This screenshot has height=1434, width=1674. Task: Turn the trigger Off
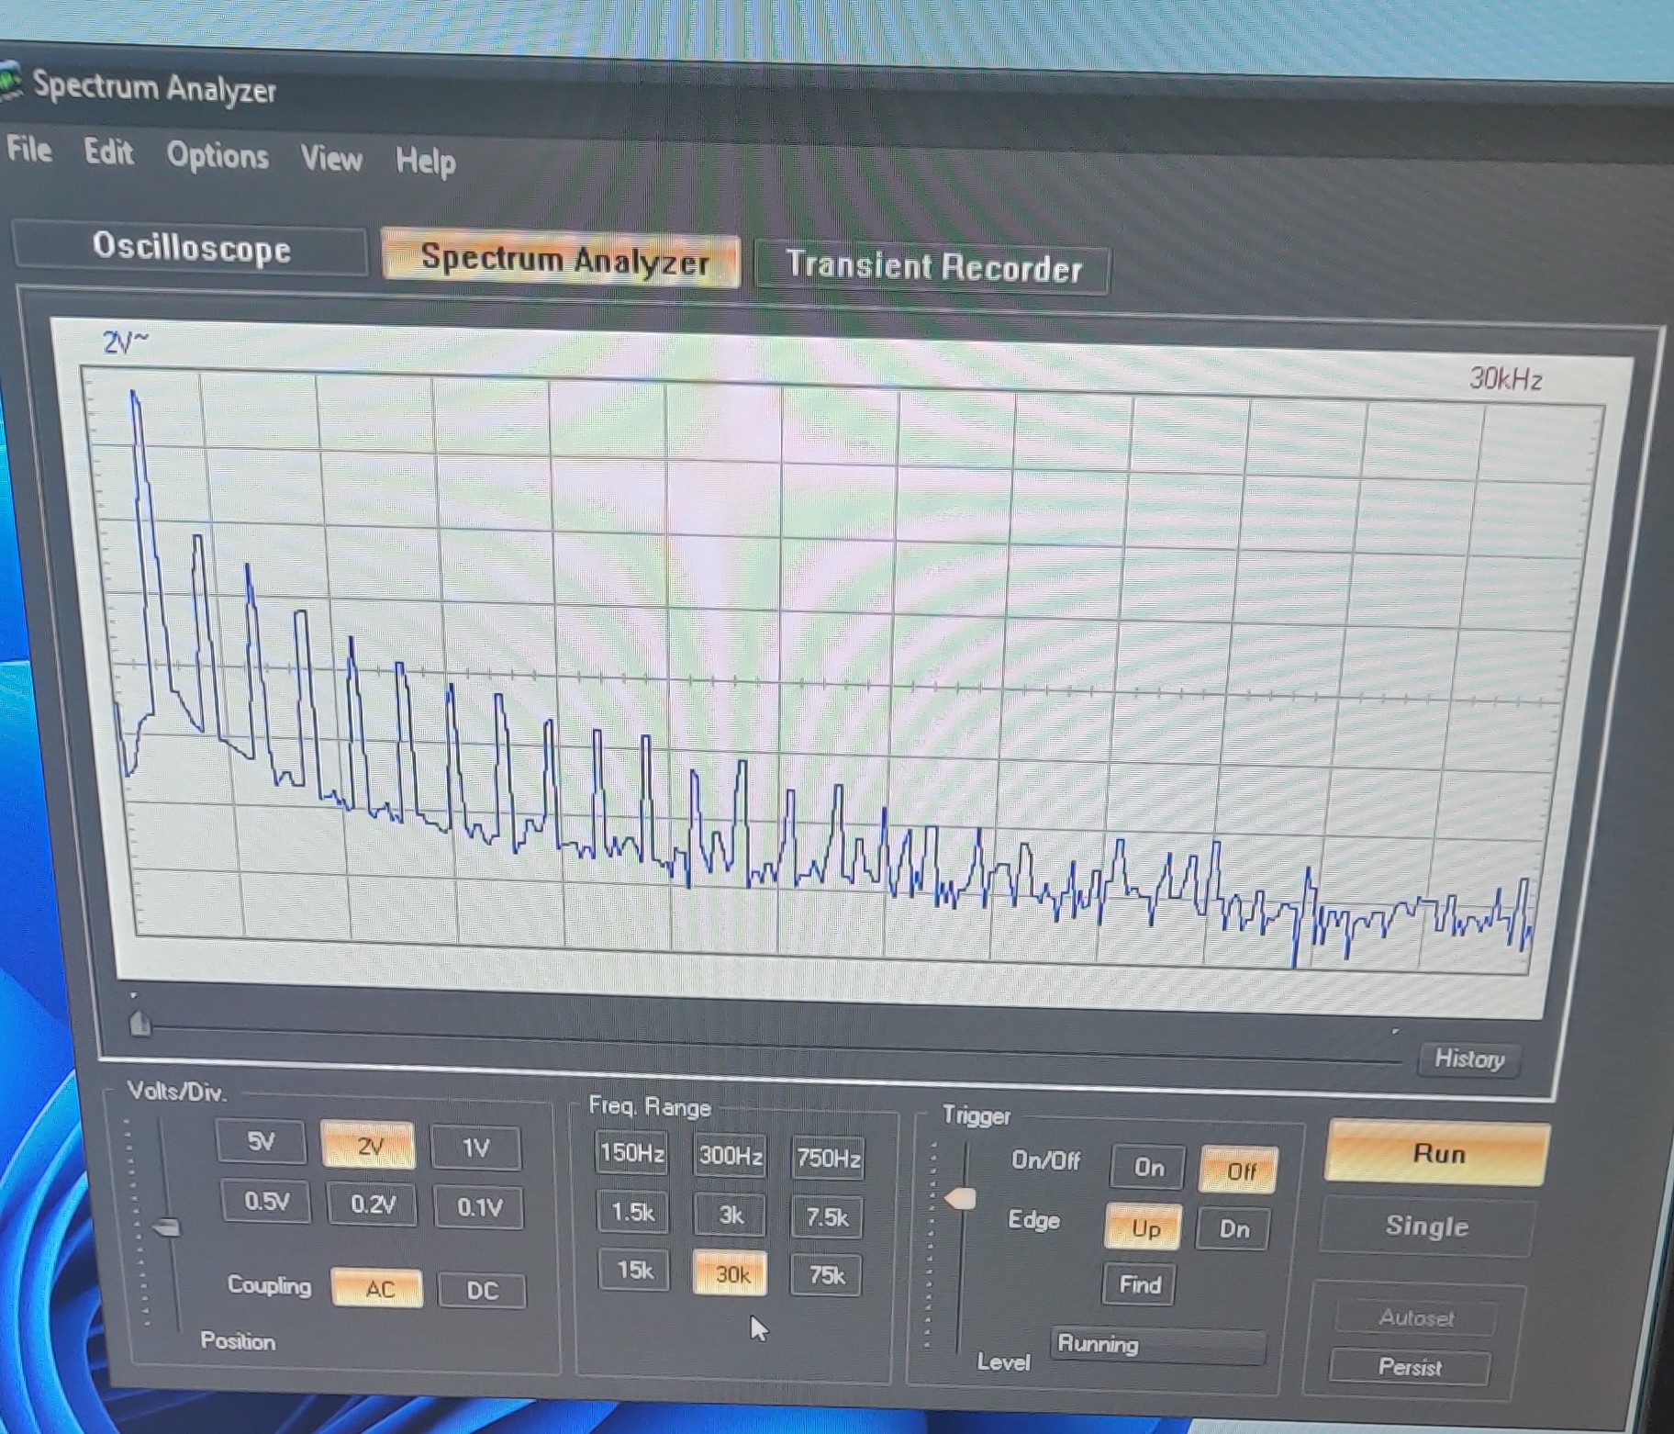click(x=1239, y=1171)
